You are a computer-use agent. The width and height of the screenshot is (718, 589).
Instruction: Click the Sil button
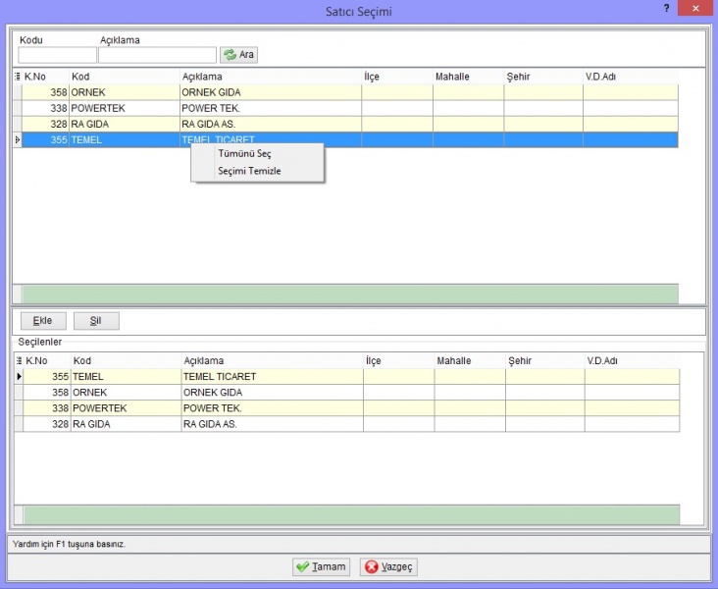(96, 321)
